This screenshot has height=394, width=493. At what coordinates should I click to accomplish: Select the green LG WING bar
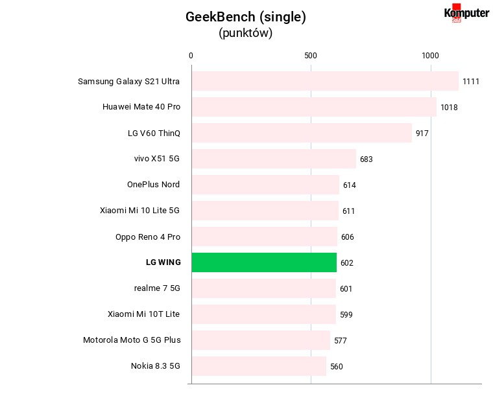point(264,262)
